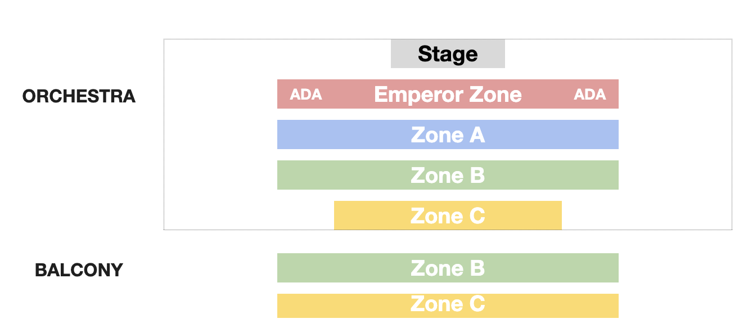Select the blue Zone A section
The width and height of the screenshot is (748, 332).
tap(448, 134)
